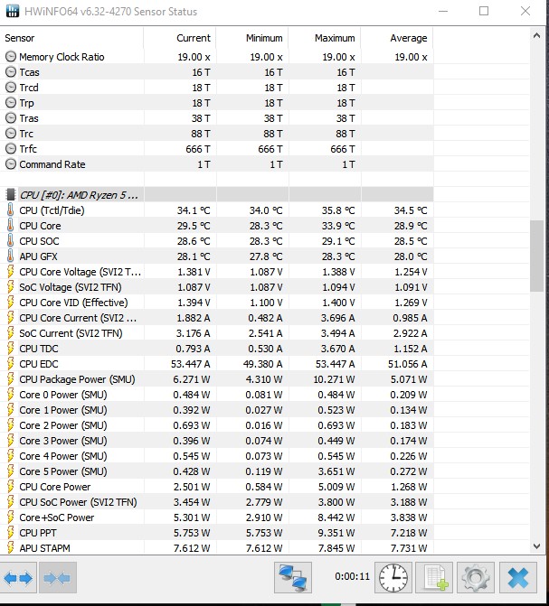
Task: Click the 10.271 W maximum package power value
Action: 334,379
